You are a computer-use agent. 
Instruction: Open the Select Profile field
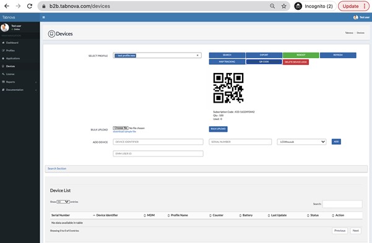click(157, 56)
